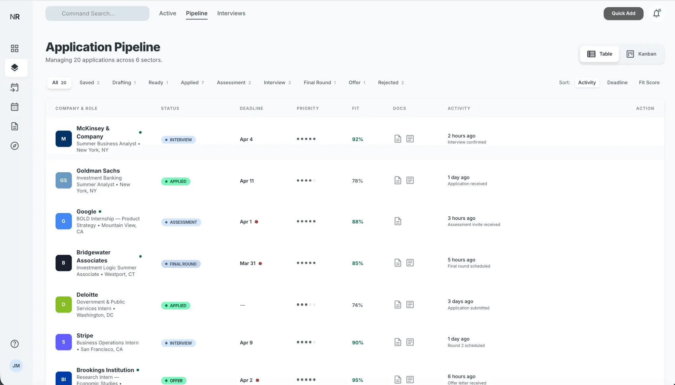This screenshot has width=675, height=385.
Task: Switch to Kanban view
Action: click(641, 54)
